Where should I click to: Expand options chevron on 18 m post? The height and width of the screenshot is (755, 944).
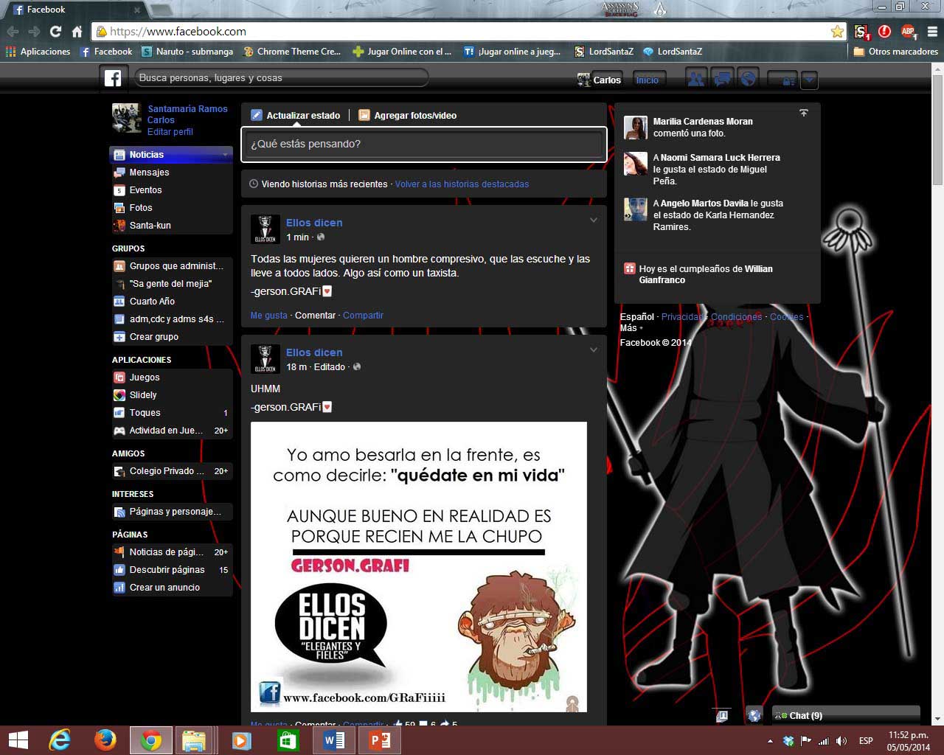(593, 349)
